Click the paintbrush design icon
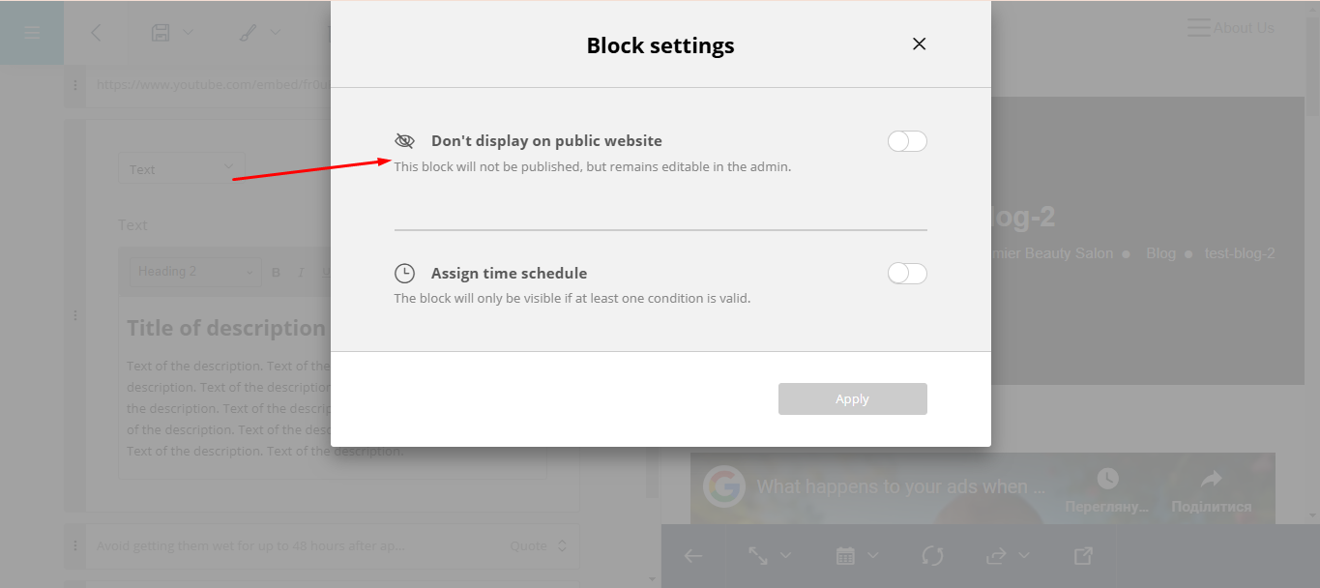The width and height of the screenshot is (1320, 588). point(249,33)
